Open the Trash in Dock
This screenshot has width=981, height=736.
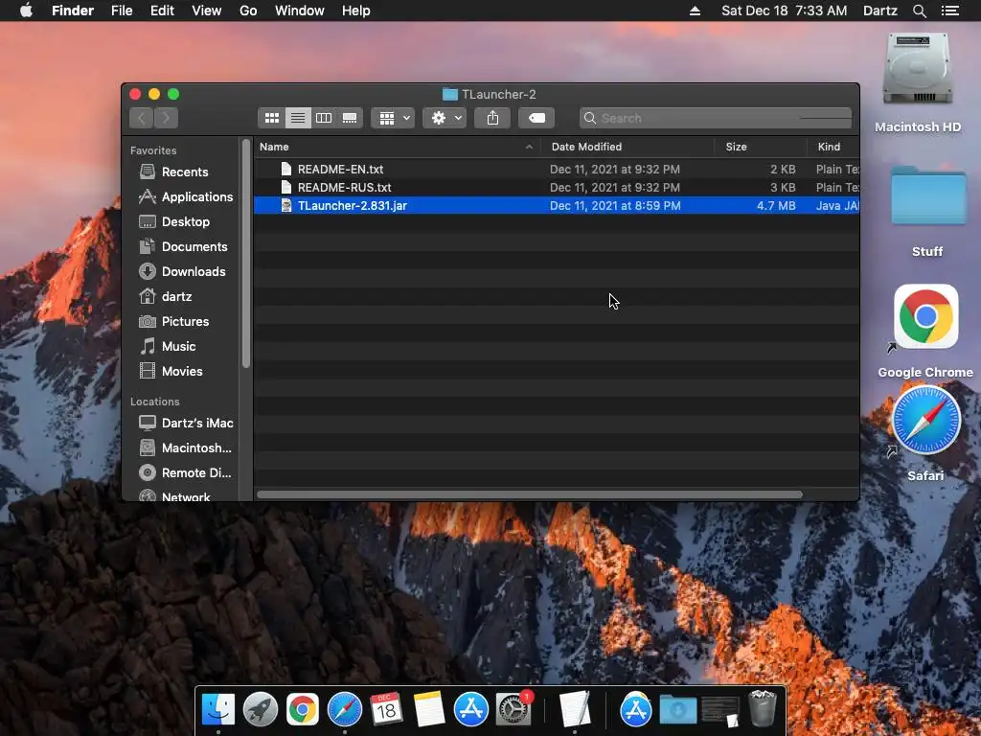pos(762,708)
